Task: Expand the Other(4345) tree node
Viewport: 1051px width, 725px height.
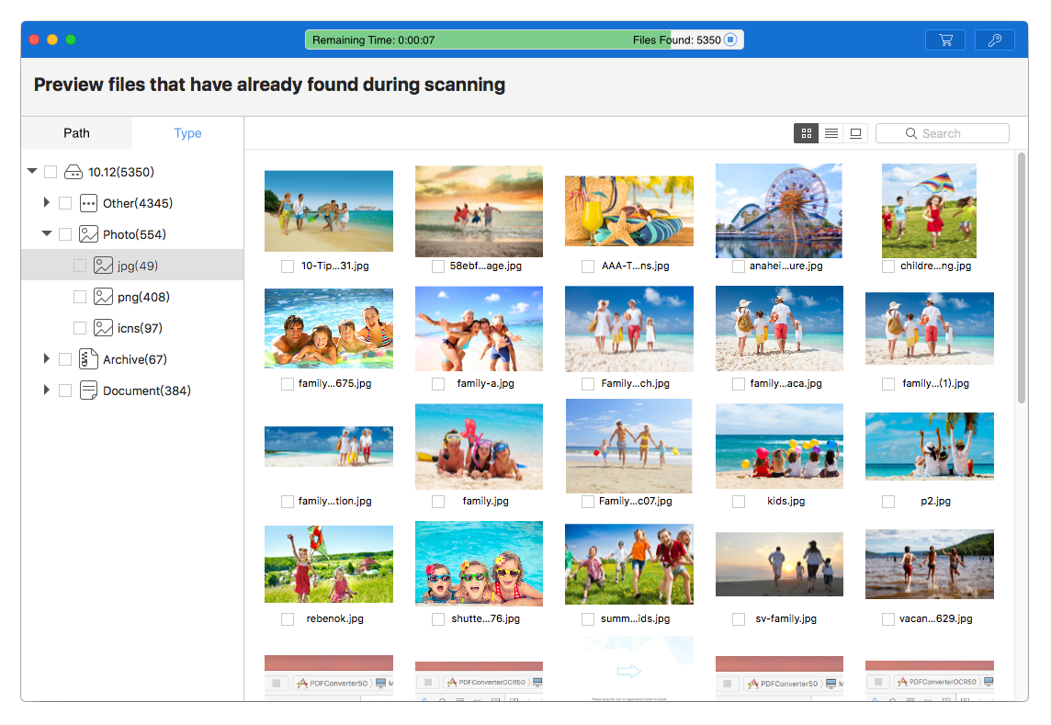Action: tap(46, 203)
